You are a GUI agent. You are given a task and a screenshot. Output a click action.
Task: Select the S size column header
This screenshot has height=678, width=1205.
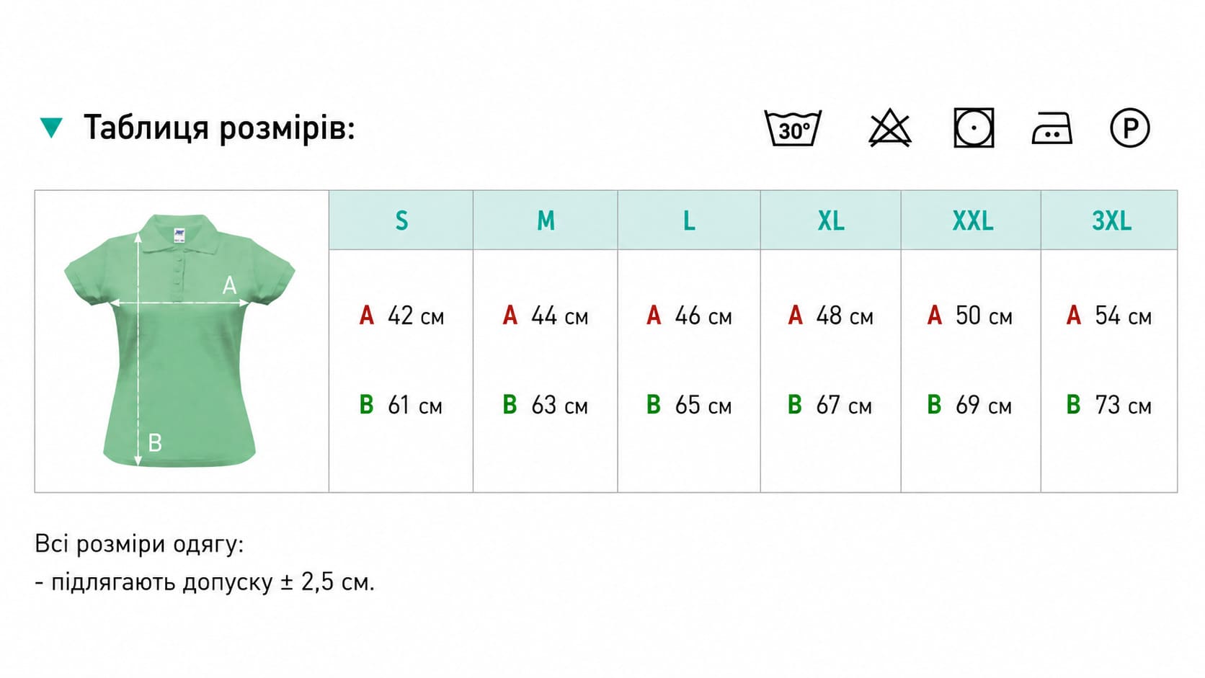pyautogui.click(x=401, y=220)
